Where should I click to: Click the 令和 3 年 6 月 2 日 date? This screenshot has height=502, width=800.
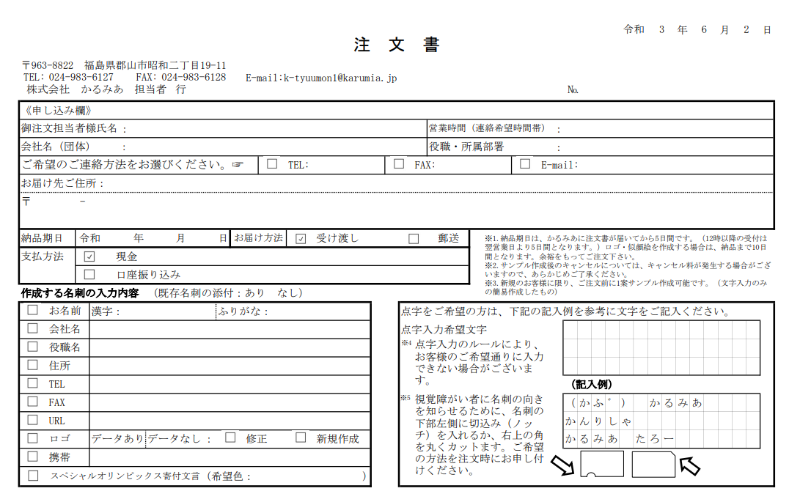point(697,29)
